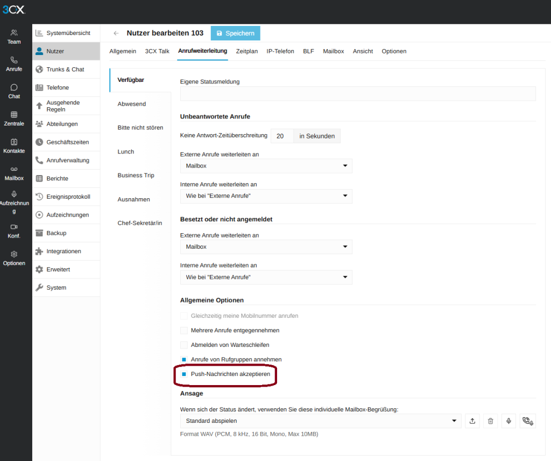Viewport: 551px width, 461px height.
Task: Switch to the IP-Telefon tab
Action: (280, 51)
